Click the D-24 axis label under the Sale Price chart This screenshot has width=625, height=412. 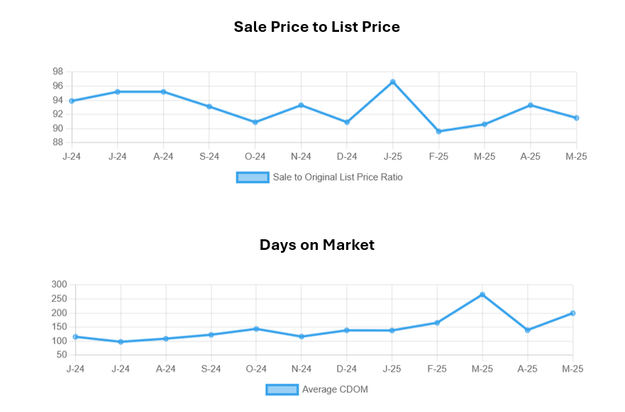click(347, 156)
